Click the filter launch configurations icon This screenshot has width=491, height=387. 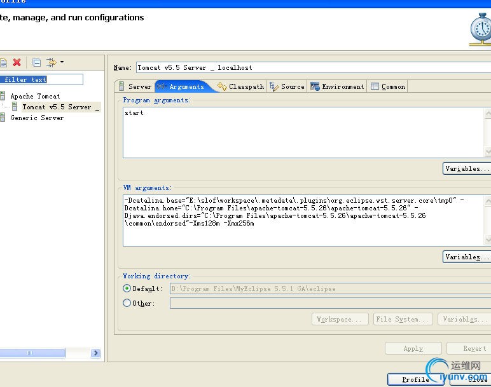(51, 62)
